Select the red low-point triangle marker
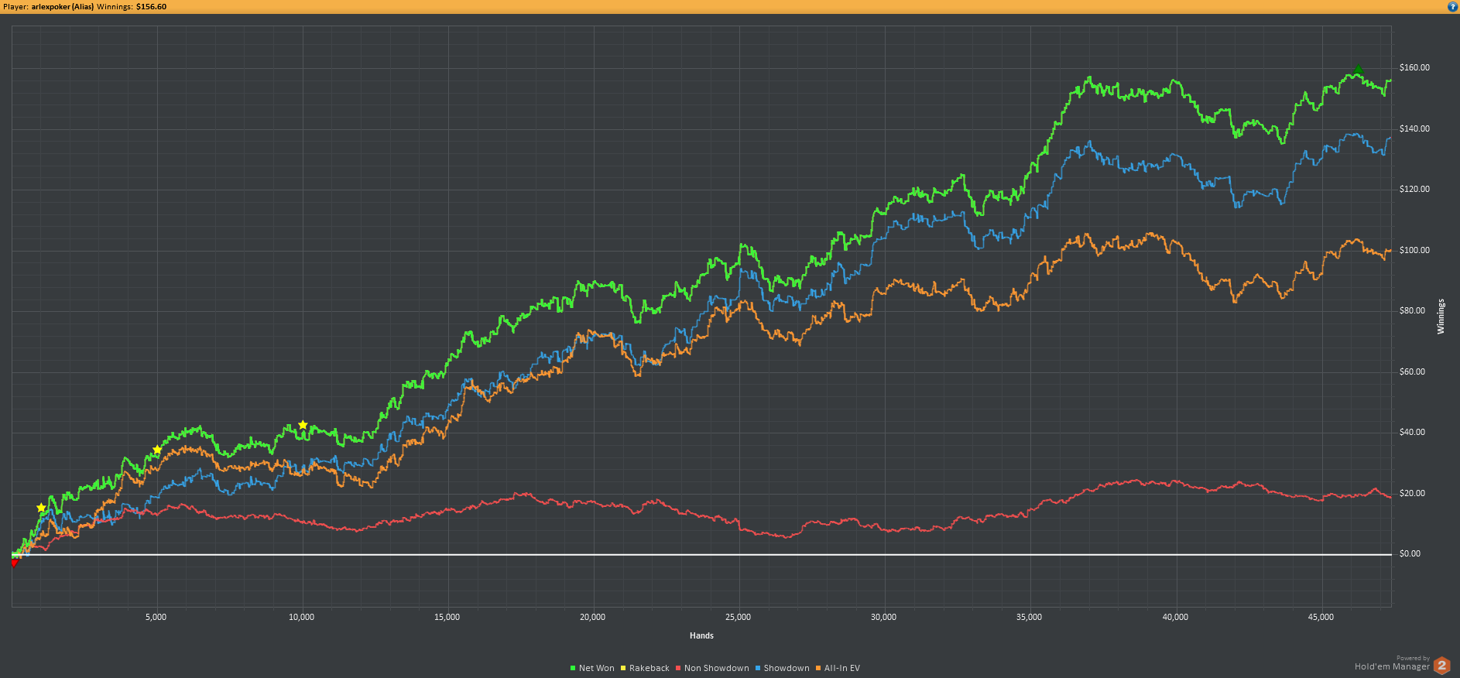 (x=14, y=563)
